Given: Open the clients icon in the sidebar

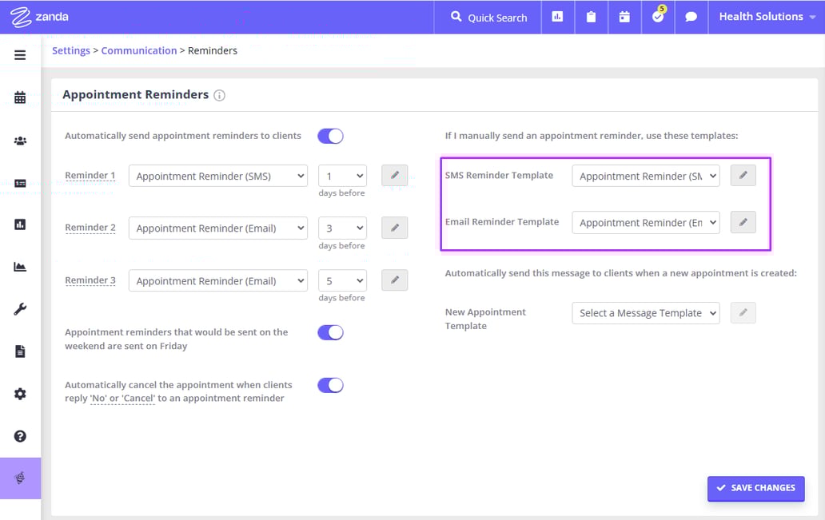Looking at the screenshot, I should pyautogui.click(x=20, y=140).
